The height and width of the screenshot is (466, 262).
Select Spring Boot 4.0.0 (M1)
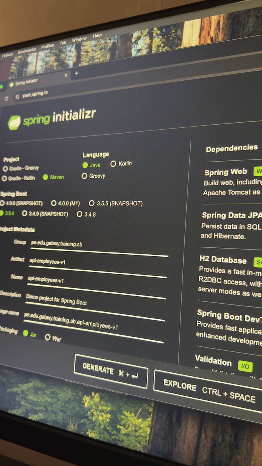tap(65, 203)
